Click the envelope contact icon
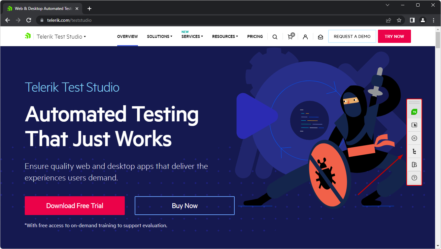 (321, 37)
